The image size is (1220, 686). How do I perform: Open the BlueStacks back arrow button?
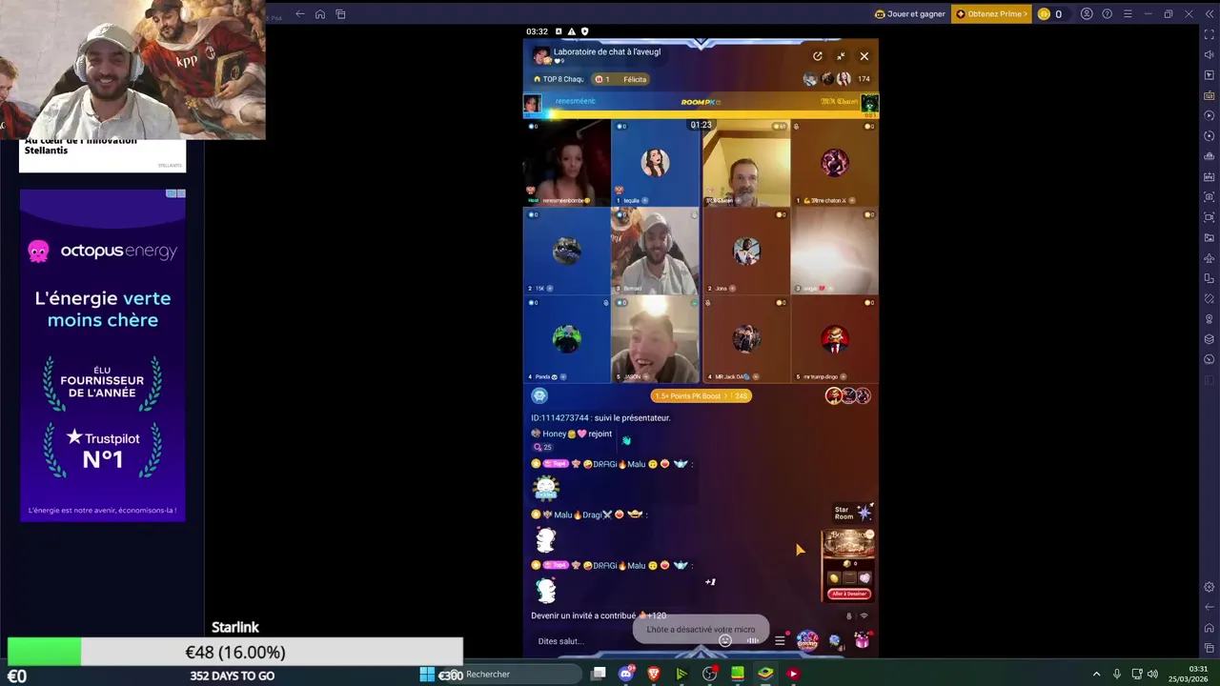tap(299, 14)
